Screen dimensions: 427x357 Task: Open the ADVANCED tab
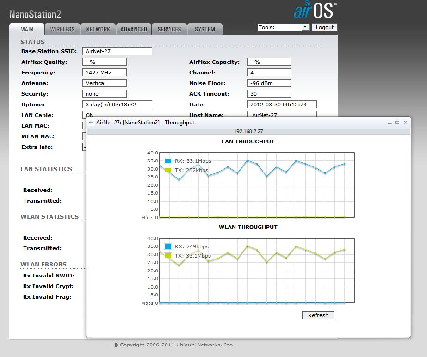click(134, 29)
